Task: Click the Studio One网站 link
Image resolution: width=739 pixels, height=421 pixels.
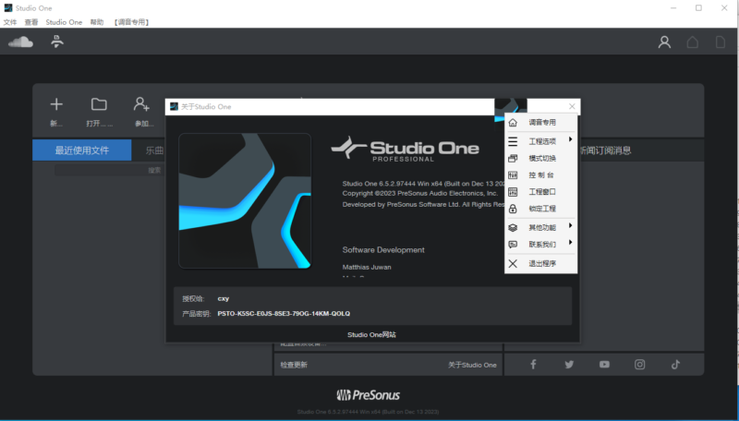Action: pyautogui.click(x=372, y=335)
